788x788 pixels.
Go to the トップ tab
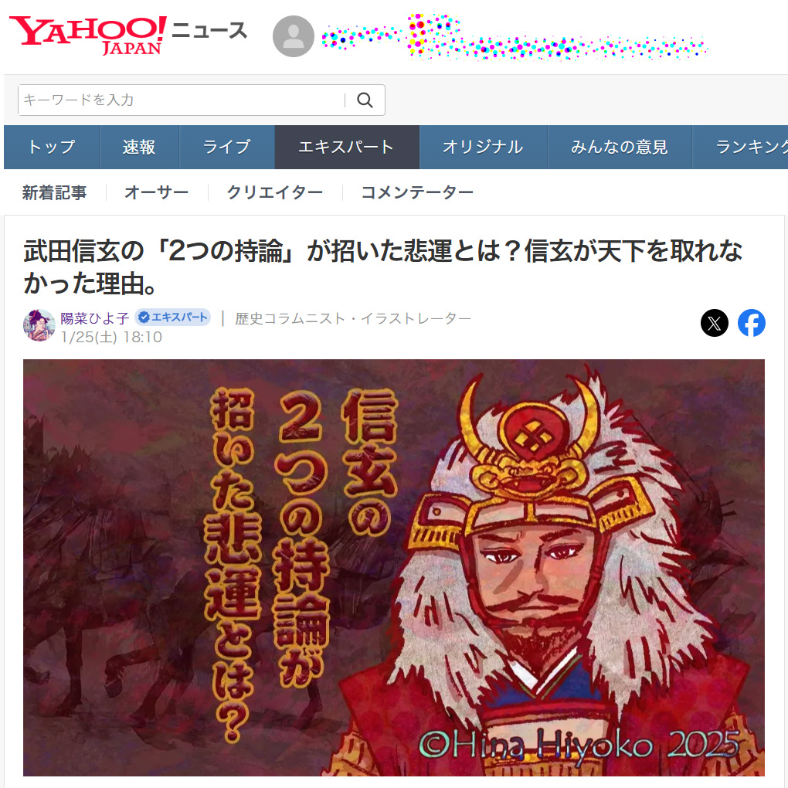click(x=52, y=147)
